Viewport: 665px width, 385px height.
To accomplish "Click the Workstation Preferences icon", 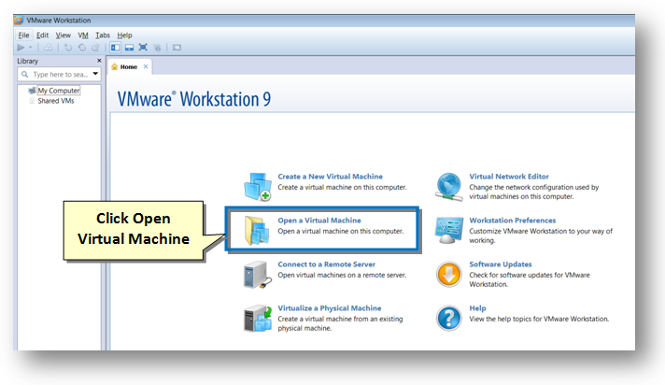I will pos(449,230).
